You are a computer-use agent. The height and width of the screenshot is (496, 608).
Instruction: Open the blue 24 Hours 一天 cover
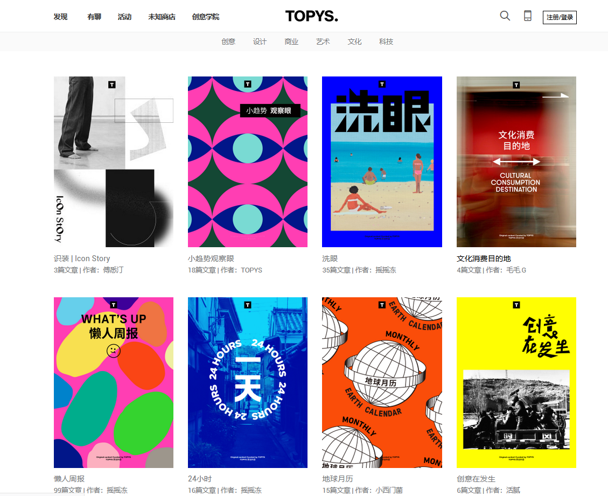pyautogui.click(x=248, y=383)
